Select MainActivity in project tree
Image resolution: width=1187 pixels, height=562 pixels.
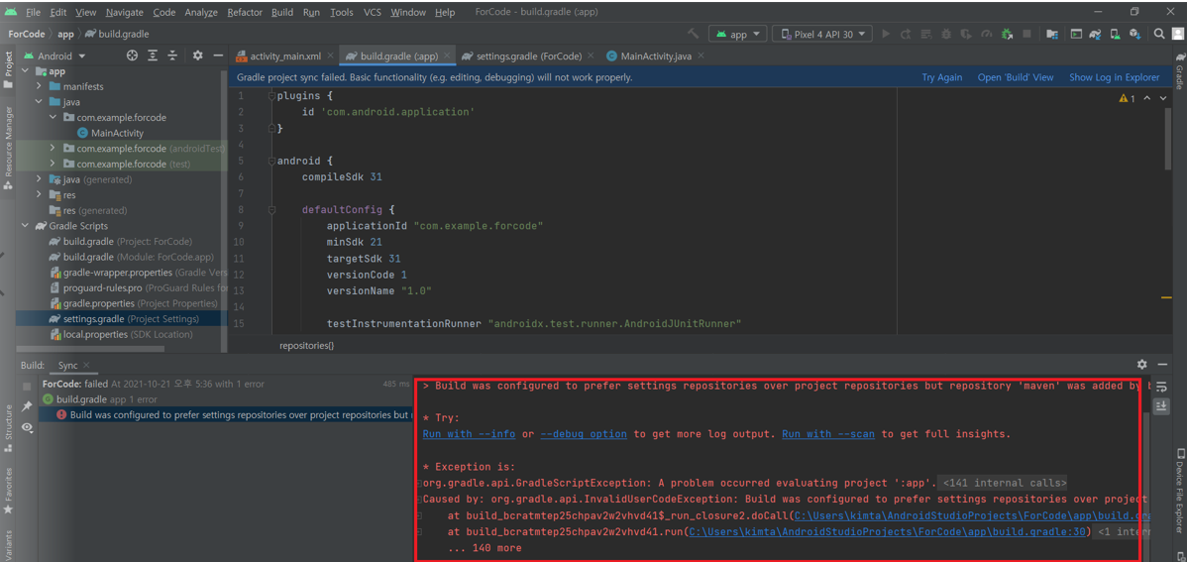[110, 133]
